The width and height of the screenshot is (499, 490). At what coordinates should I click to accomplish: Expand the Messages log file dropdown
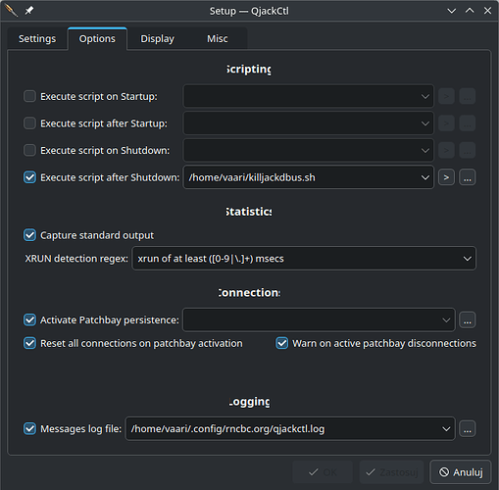[x=446, y=428]
